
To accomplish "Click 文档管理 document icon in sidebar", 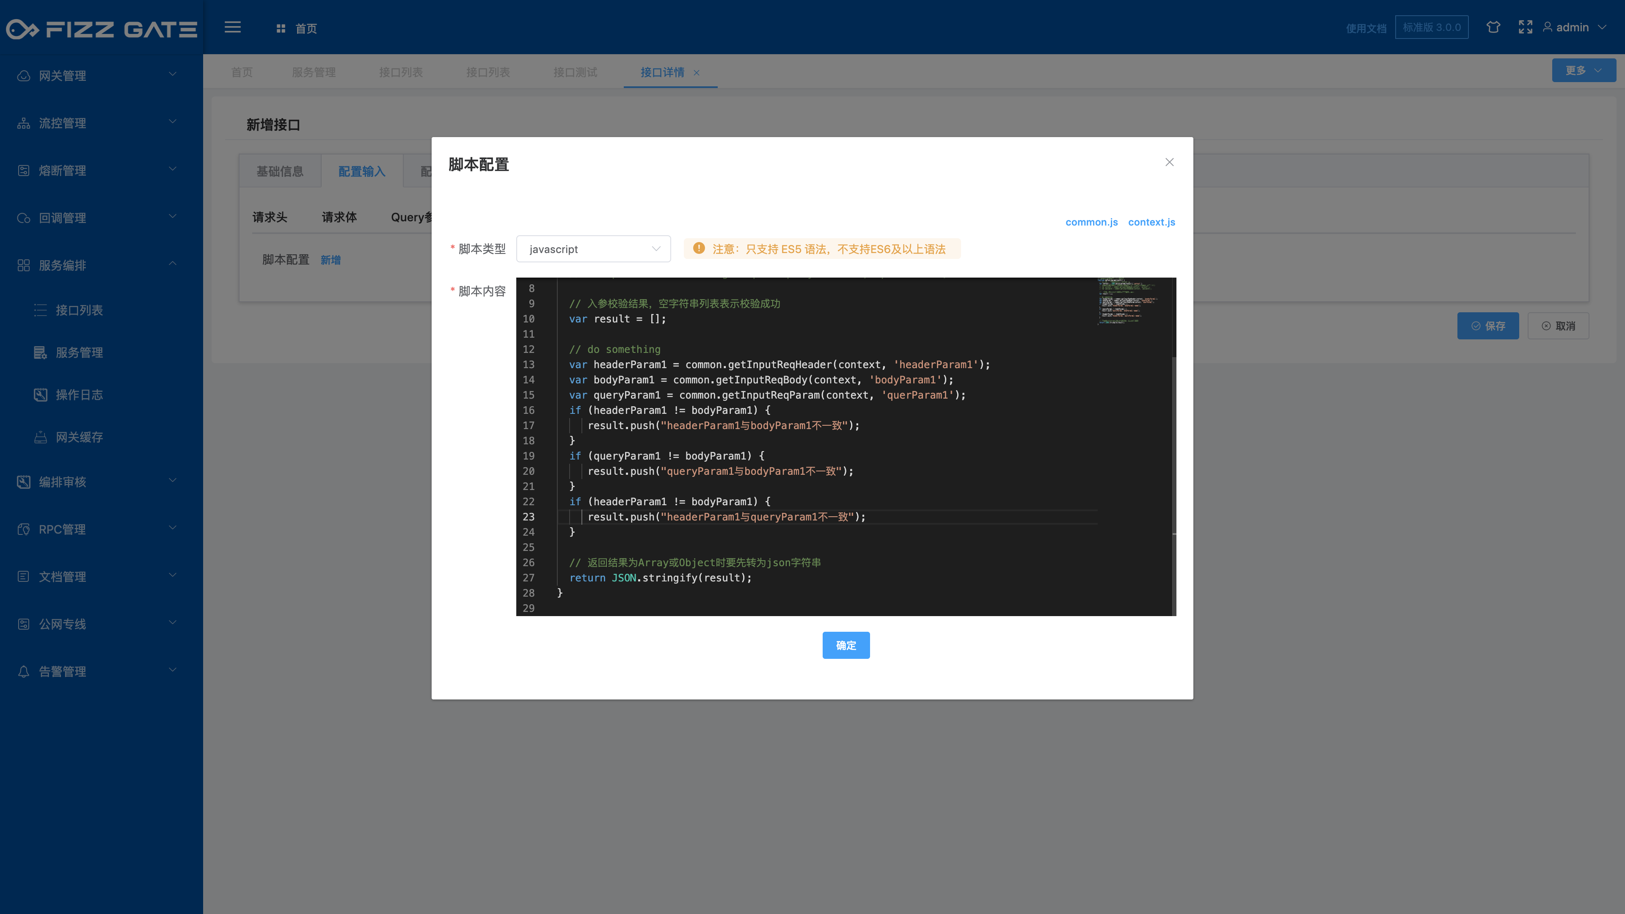I will click(23, 576).
